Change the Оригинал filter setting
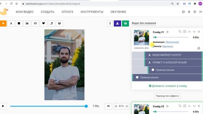 click(x=168, y=46)
